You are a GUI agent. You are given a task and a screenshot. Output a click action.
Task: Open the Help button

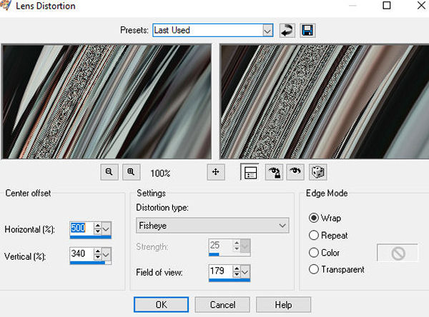pos(283,304)
